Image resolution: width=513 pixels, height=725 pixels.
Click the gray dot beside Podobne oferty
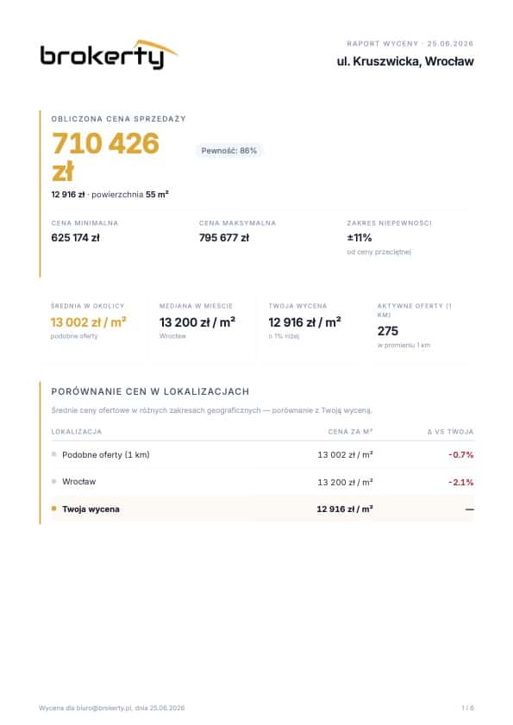[x=54, y=454]
